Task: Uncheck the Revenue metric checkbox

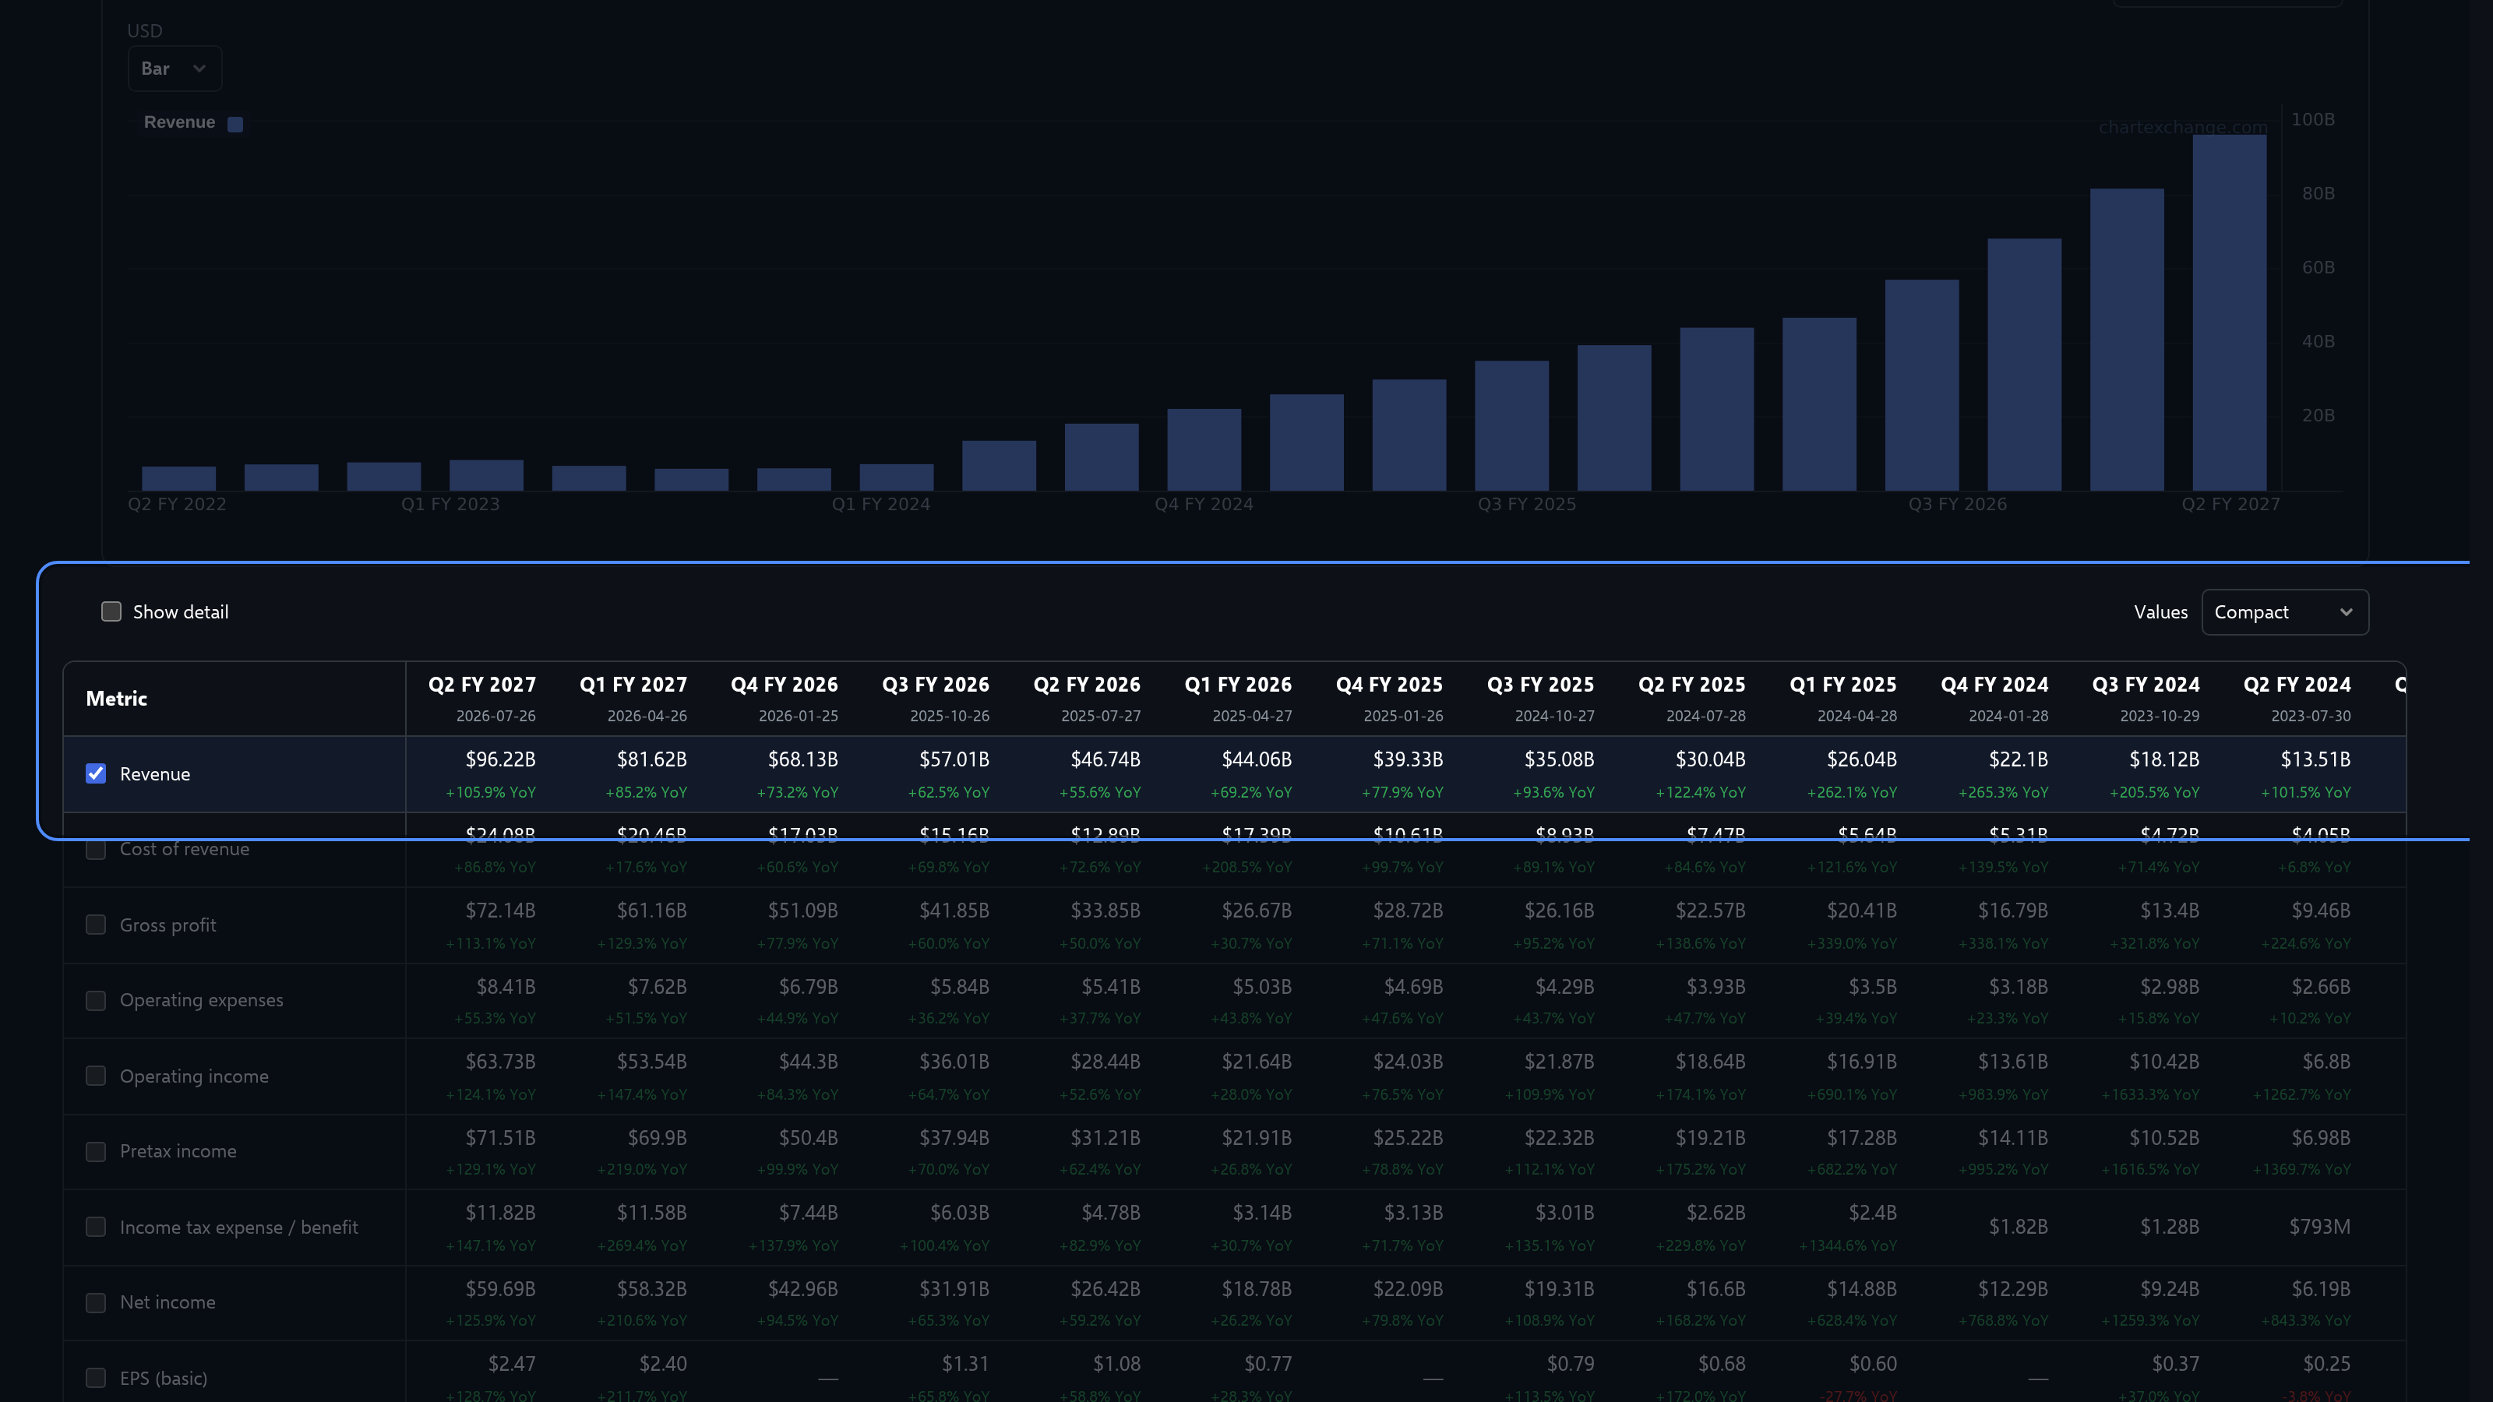Action: click(x=96, y=773)
